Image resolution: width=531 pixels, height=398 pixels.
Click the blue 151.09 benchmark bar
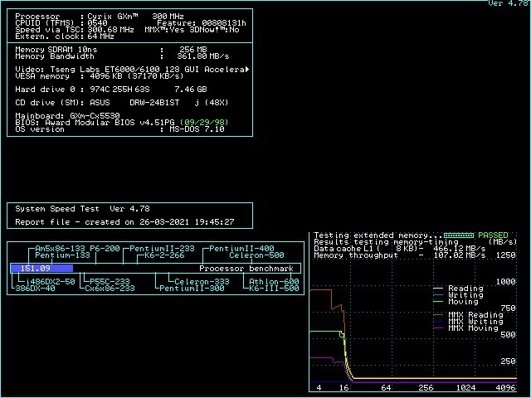point(41,269)
